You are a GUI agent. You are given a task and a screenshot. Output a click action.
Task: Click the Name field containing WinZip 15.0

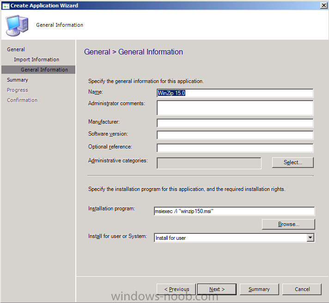point(235,93)
